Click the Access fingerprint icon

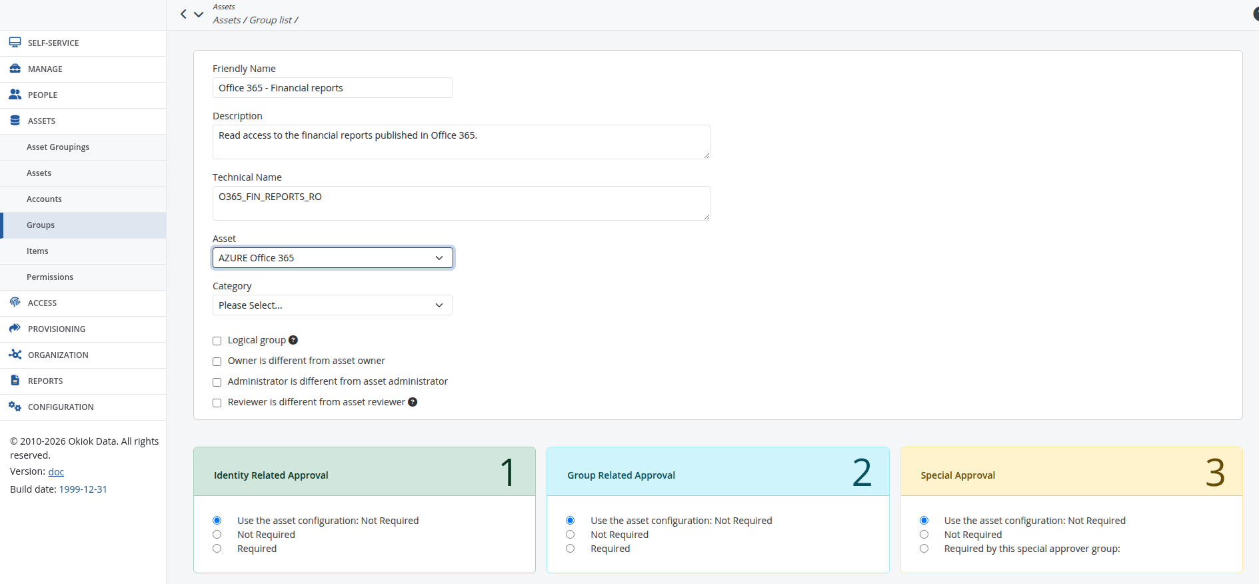tap(15, 303)
